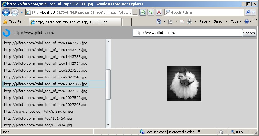Screen dimensions: 259x136
Task: Select the highlighted 2027166.jpg link
Action: [46, 84]
